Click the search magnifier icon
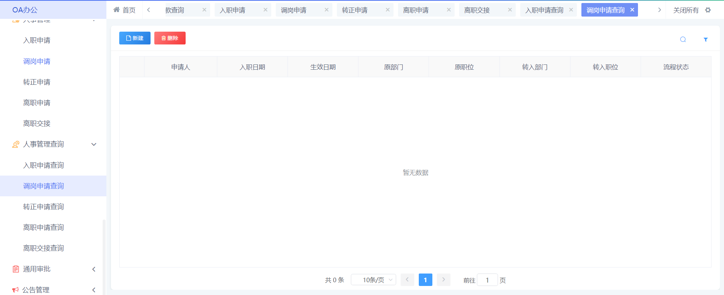Image resolution: width=724 pixels, height=295 pixels. (x=683, y=40)
